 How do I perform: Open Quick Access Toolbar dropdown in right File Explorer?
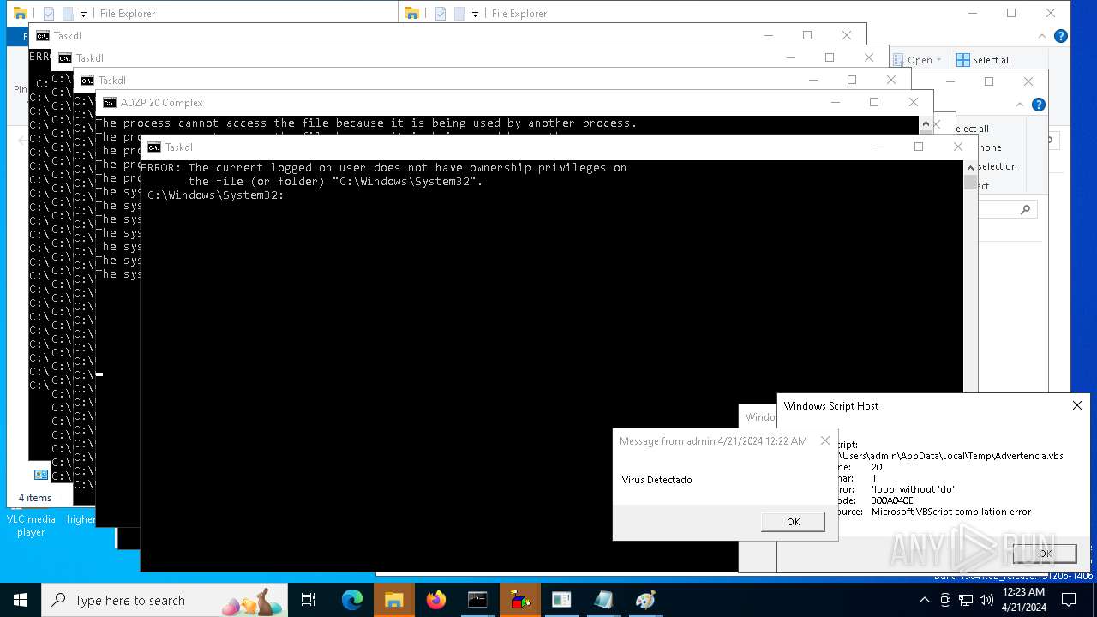(x=475, y=14)
